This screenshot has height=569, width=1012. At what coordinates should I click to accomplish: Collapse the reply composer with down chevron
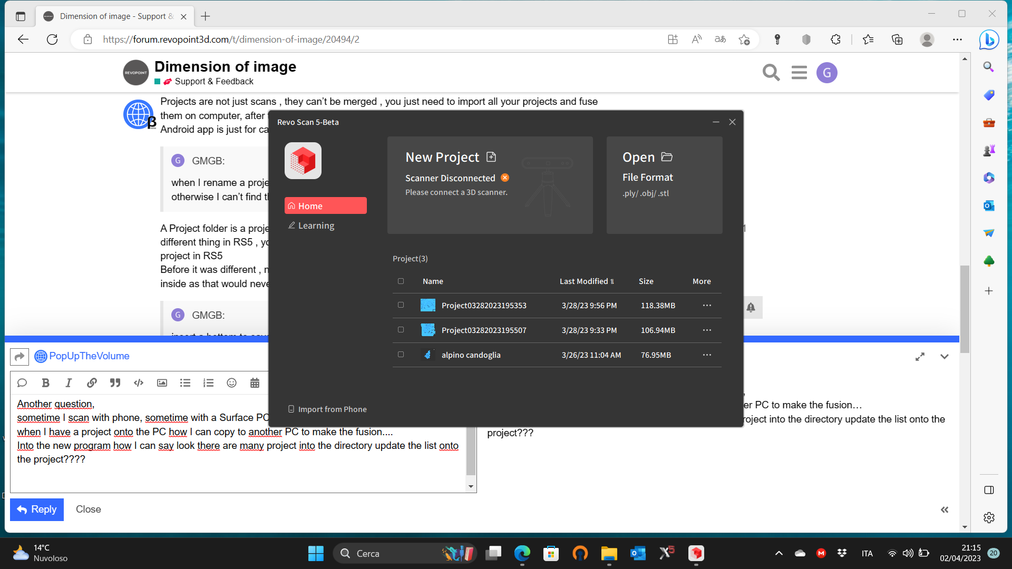coord(944,357)
